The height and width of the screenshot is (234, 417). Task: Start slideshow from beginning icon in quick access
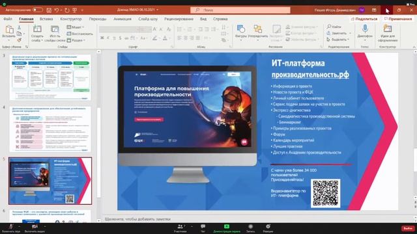[x=75, y=10]
